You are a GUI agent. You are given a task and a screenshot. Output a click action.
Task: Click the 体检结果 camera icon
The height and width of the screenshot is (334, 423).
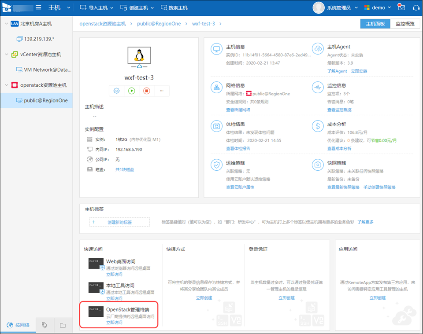(216, 126)
